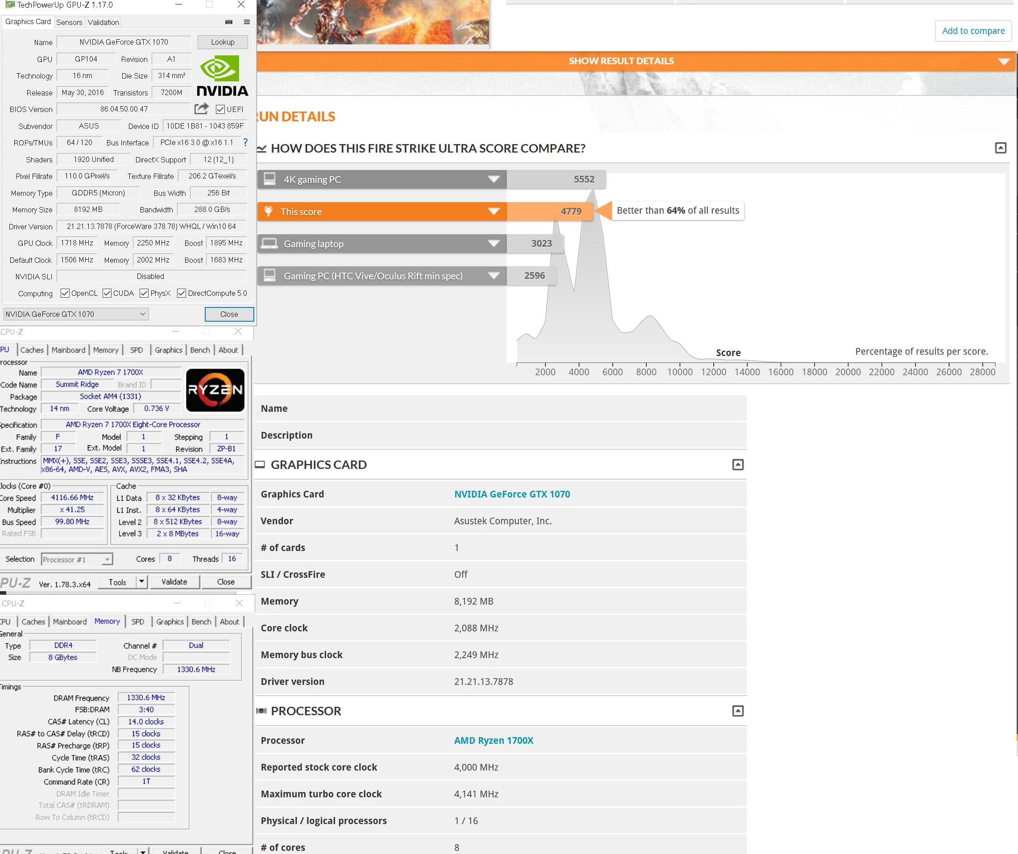Toggle the DirectCompute 5.0 checkbox

point(181,294)
